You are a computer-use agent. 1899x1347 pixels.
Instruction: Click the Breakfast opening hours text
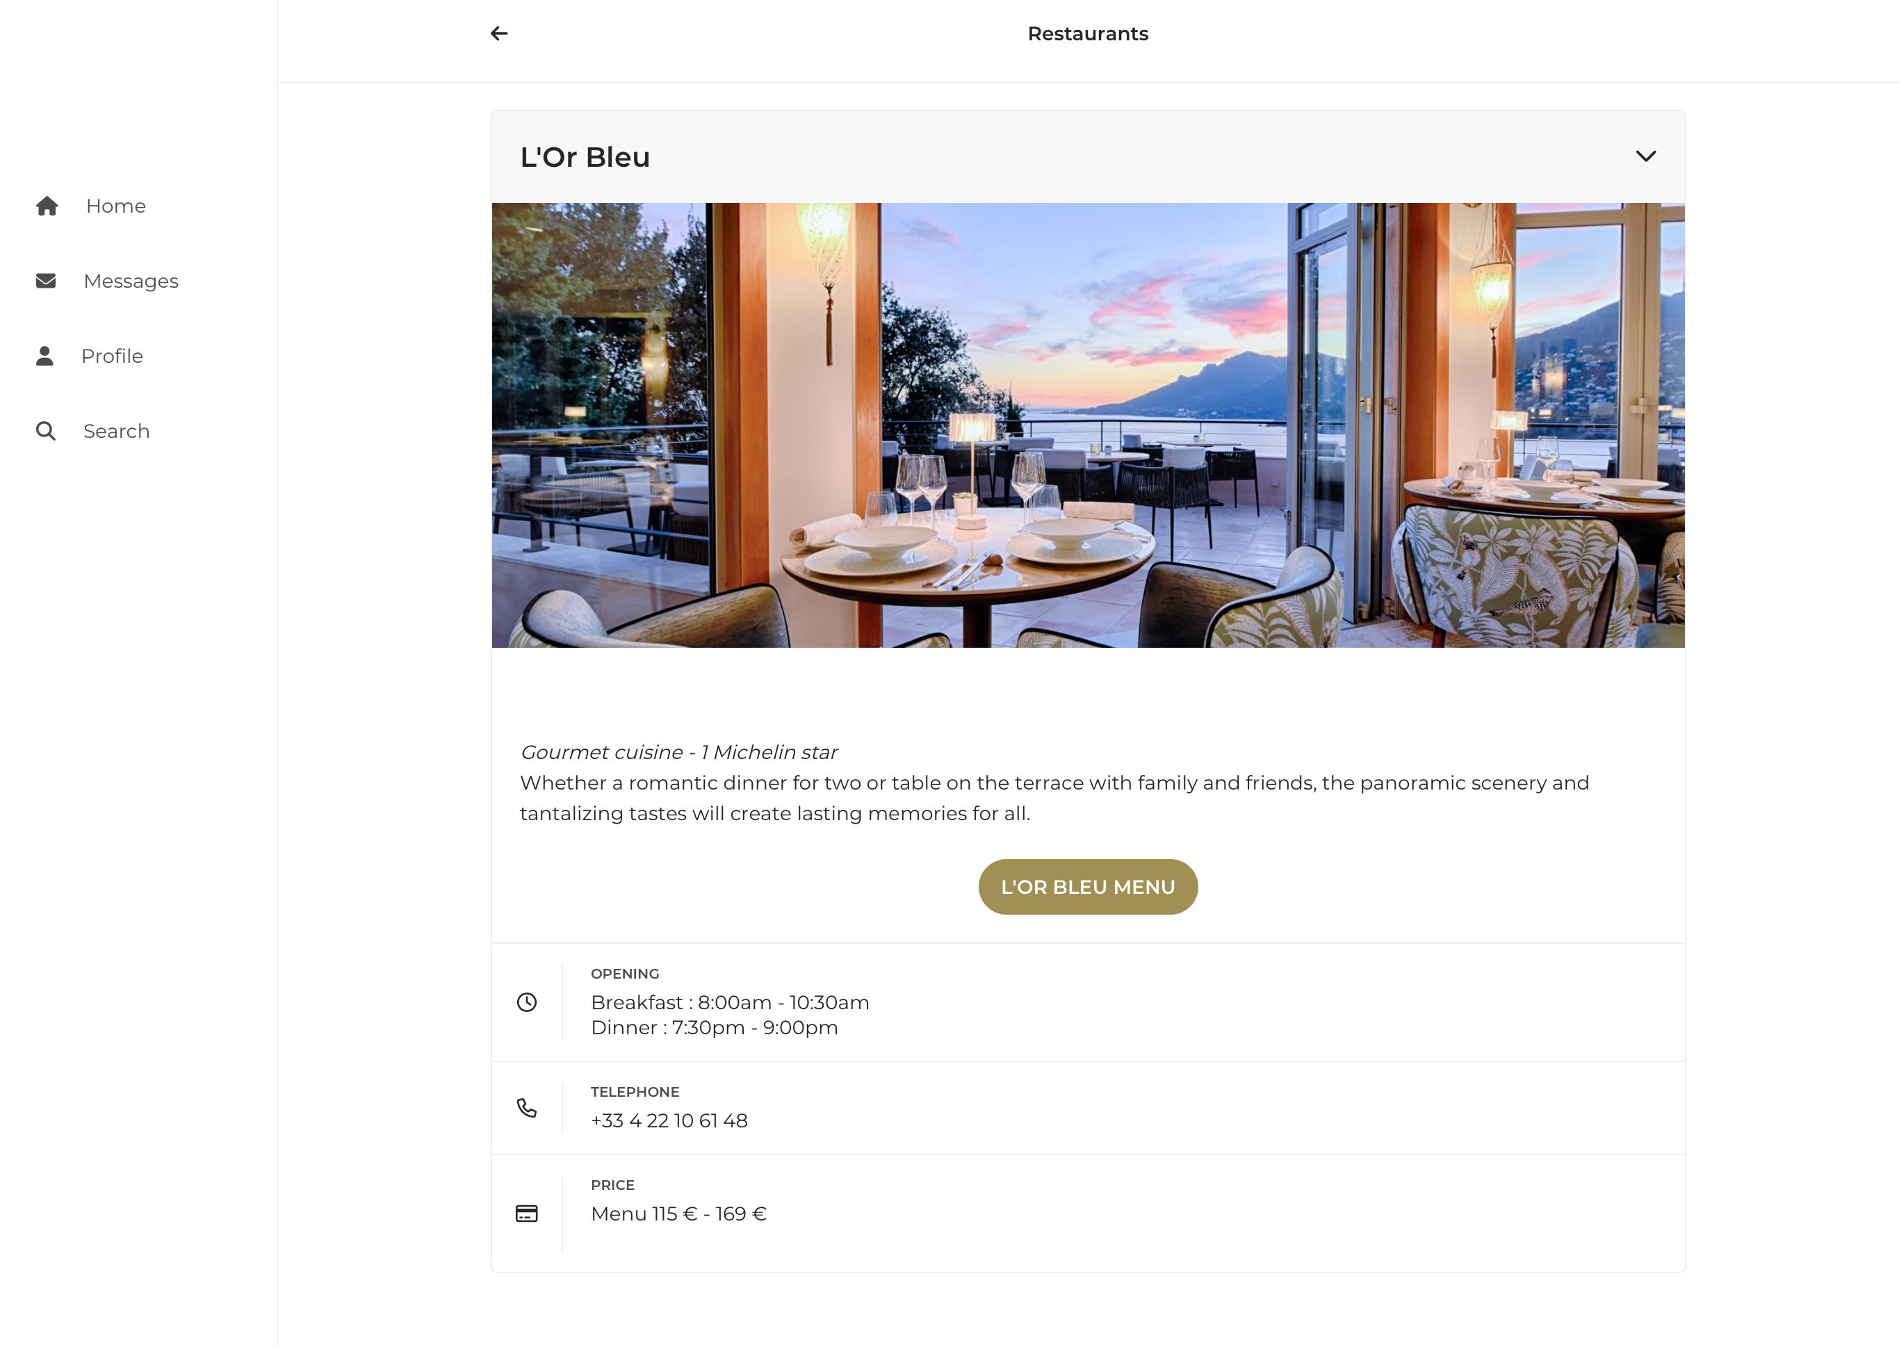[730, 1002]
